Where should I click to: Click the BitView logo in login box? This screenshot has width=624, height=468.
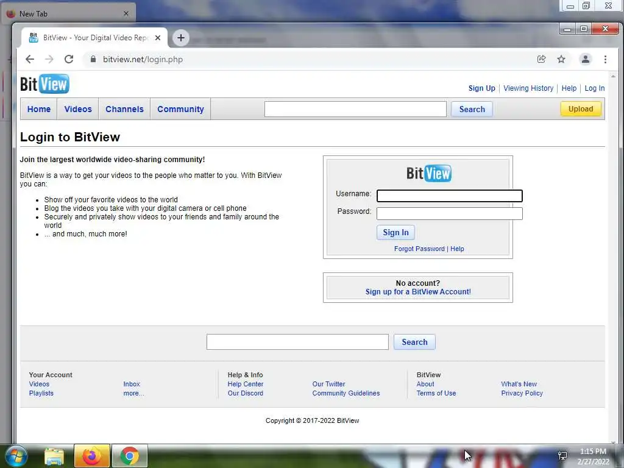tap(428, 173)
